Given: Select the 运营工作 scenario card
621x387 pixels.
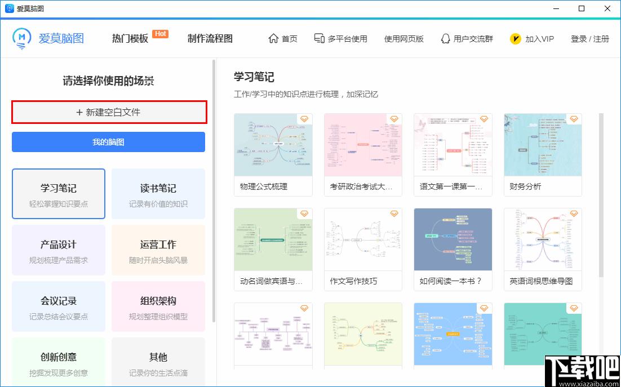Looking at the screenshot, I should pyautogui.click(x=158, y=250).
